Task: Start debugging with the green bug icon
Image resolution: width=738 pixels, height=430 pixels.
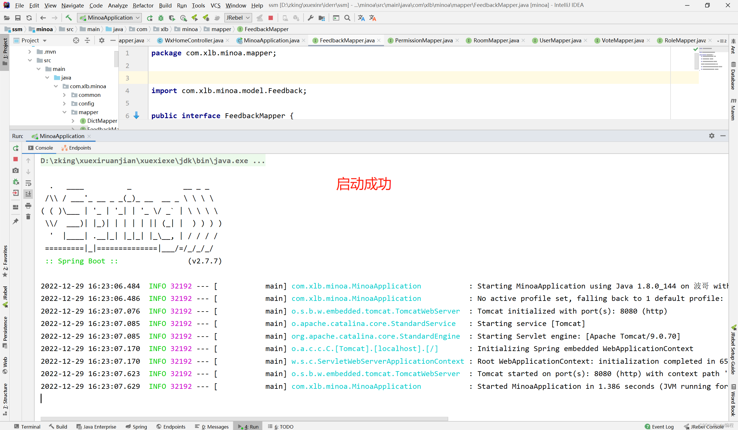Action: click(x=161, y=18)
